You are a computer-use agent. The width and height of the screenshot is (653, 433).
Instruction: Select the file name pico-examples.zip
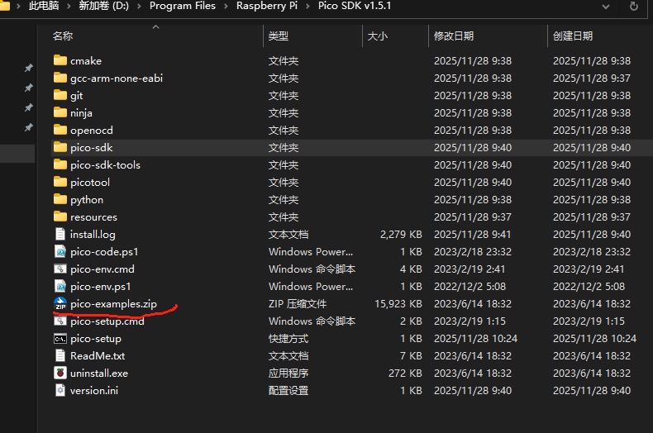tap(114, 304)
